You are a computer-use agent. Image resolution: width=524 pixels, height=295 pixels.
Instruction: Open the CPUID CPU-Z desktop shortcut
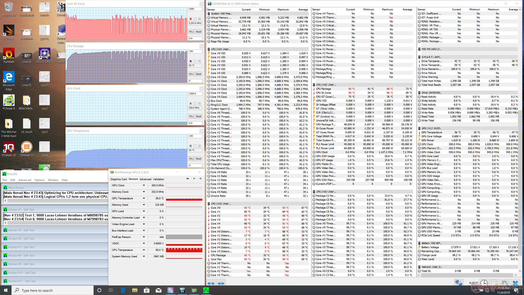[44, 55]
